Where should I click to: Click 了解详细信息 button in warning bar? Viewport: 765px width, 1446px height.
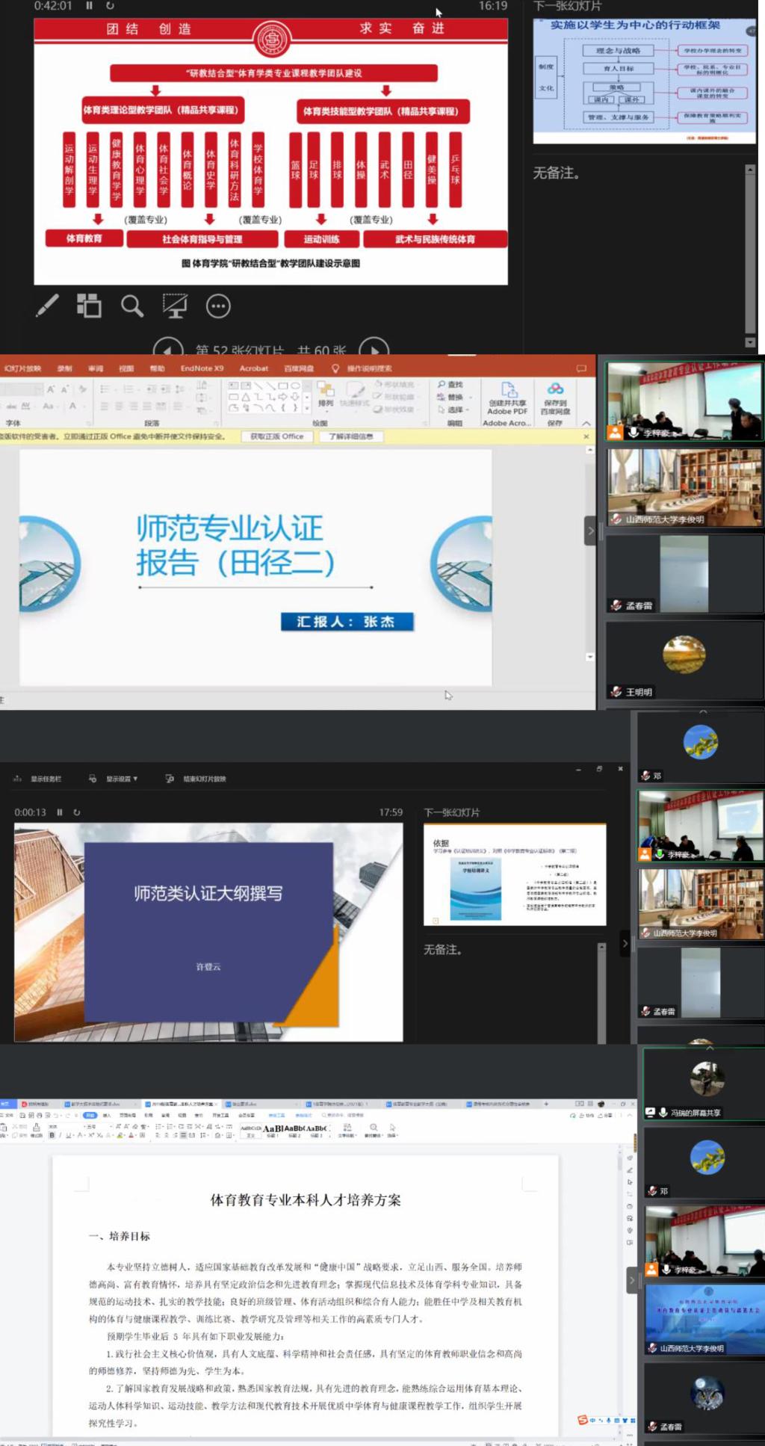[350, 436]
